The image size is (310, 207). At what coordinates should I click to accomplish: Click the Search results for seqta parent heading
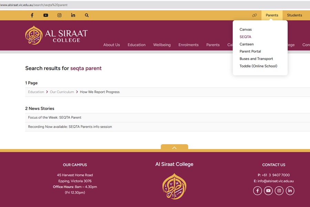[x=63, y=68]
